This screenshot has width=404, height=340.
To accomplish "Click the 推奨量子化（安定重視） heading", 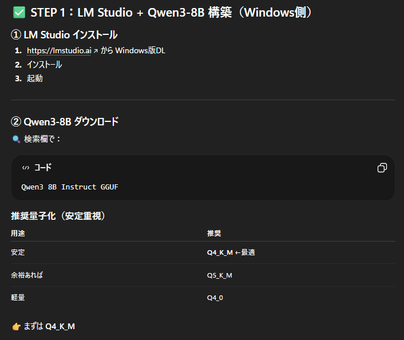I will click(58, 216).
